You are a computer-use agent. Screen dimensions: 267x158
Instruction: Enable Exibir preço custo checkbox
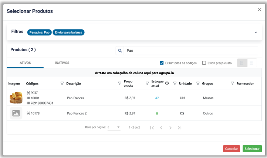[x=204, y=63]
